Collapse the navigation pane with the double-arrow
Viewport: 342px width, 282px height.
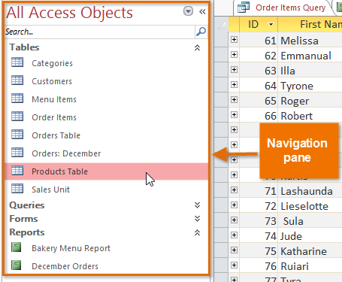tap(202, 11)
